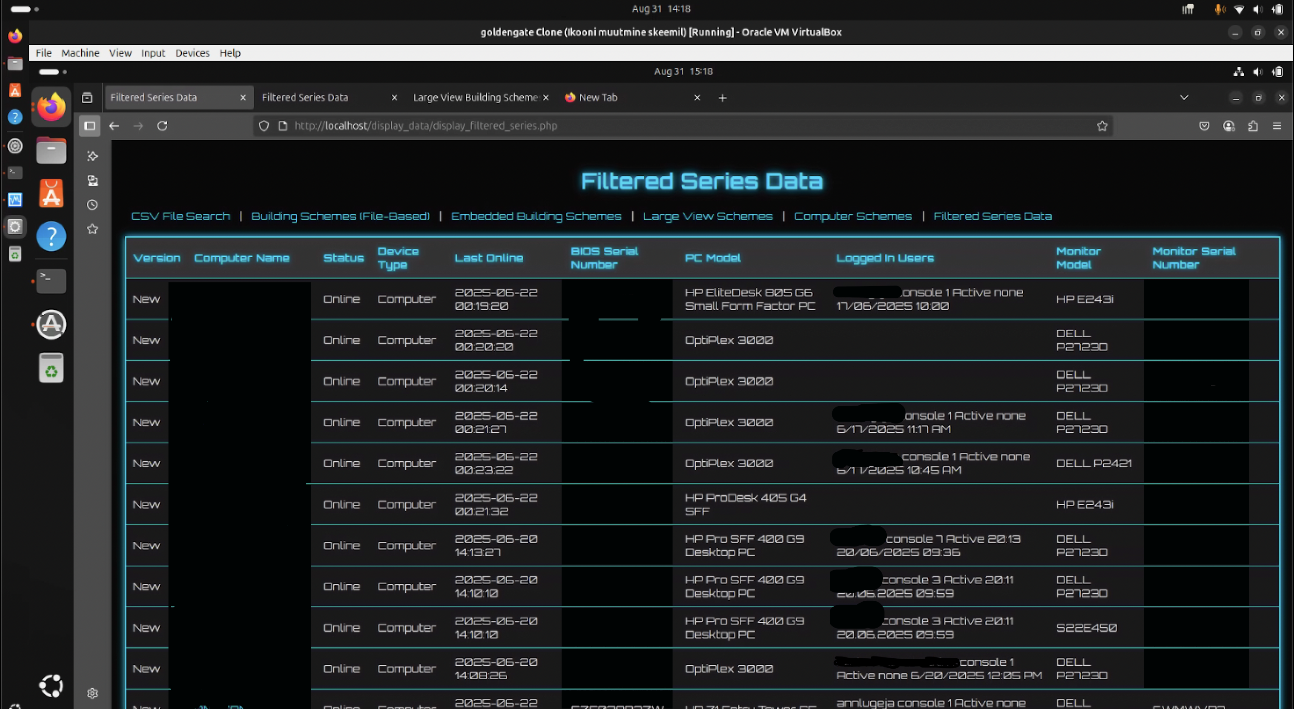The height and width of the screenshot is (709, 1294).
Task: Open the VirtualBox Input menu
Action: tap(153, 53)
